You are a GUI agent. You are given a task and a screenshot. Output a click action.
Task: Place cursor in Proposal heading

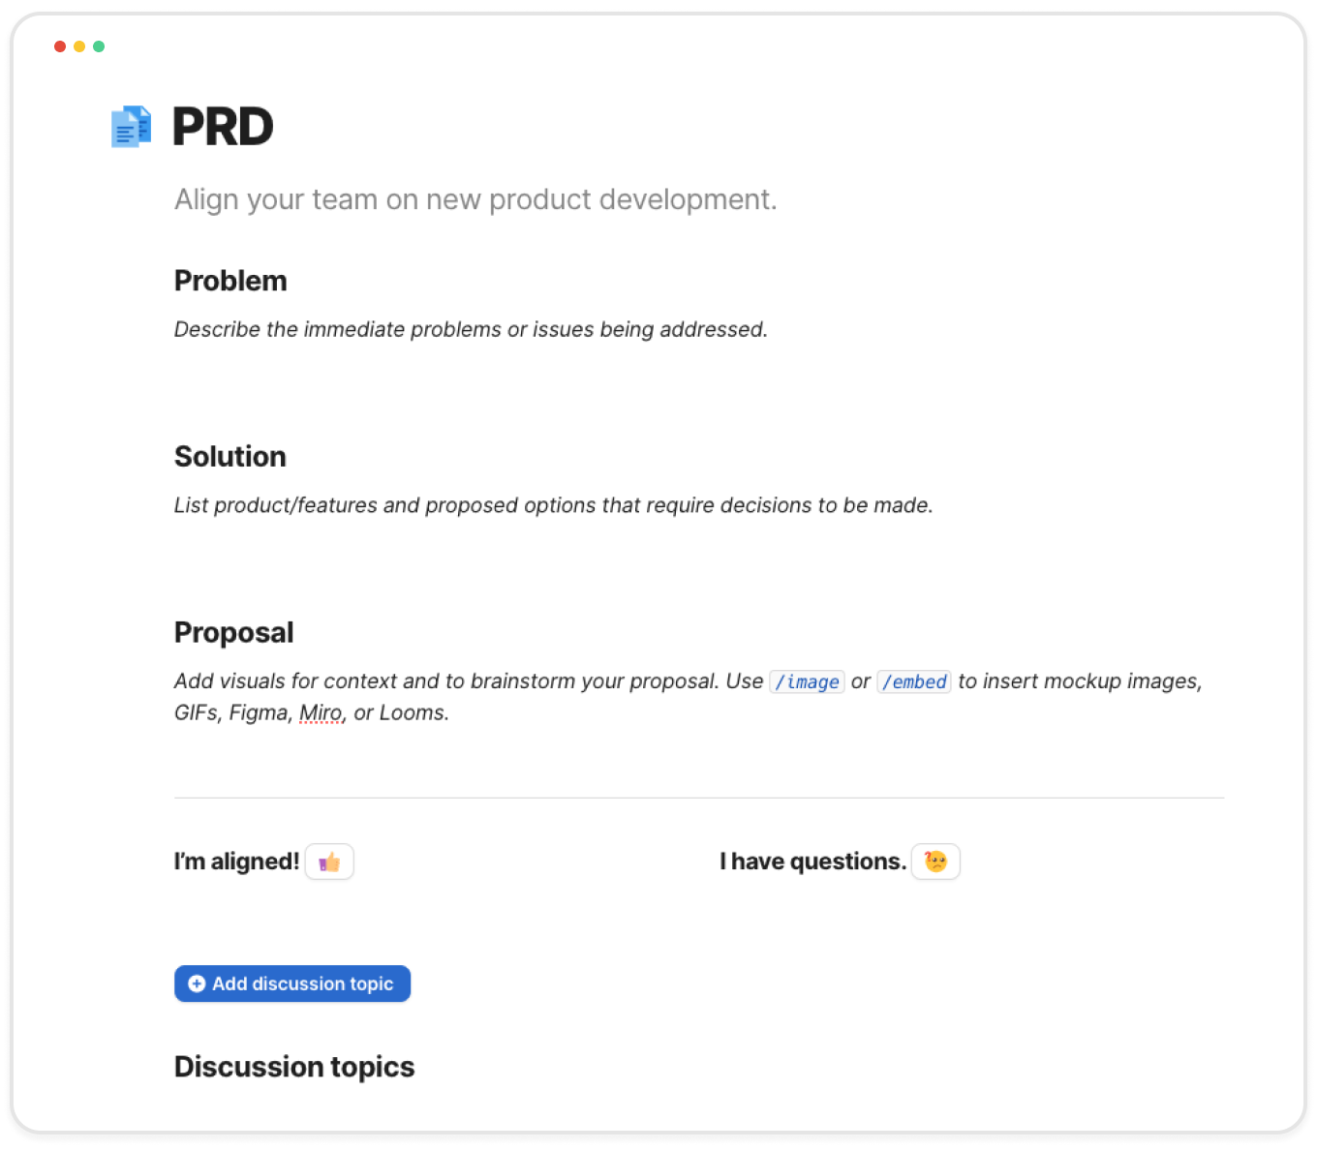coord(233,633)
